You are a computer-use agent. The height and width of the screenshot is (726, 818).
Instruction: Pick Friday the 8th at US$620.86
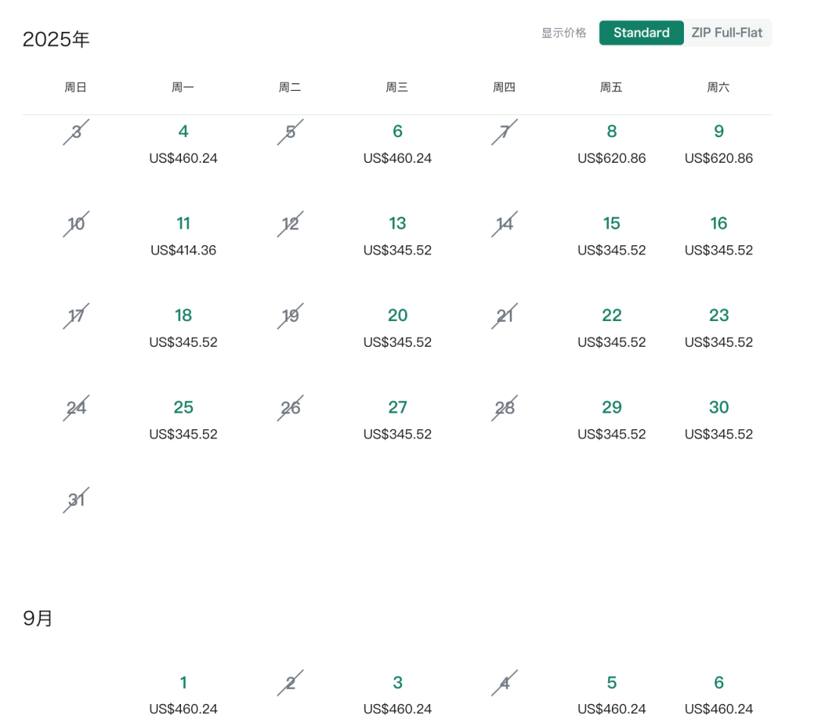click(611, 143)
